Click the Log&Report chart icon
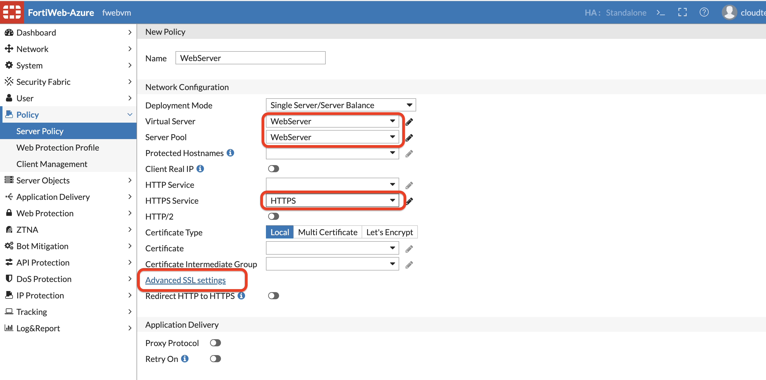 (x=9, y=328)
